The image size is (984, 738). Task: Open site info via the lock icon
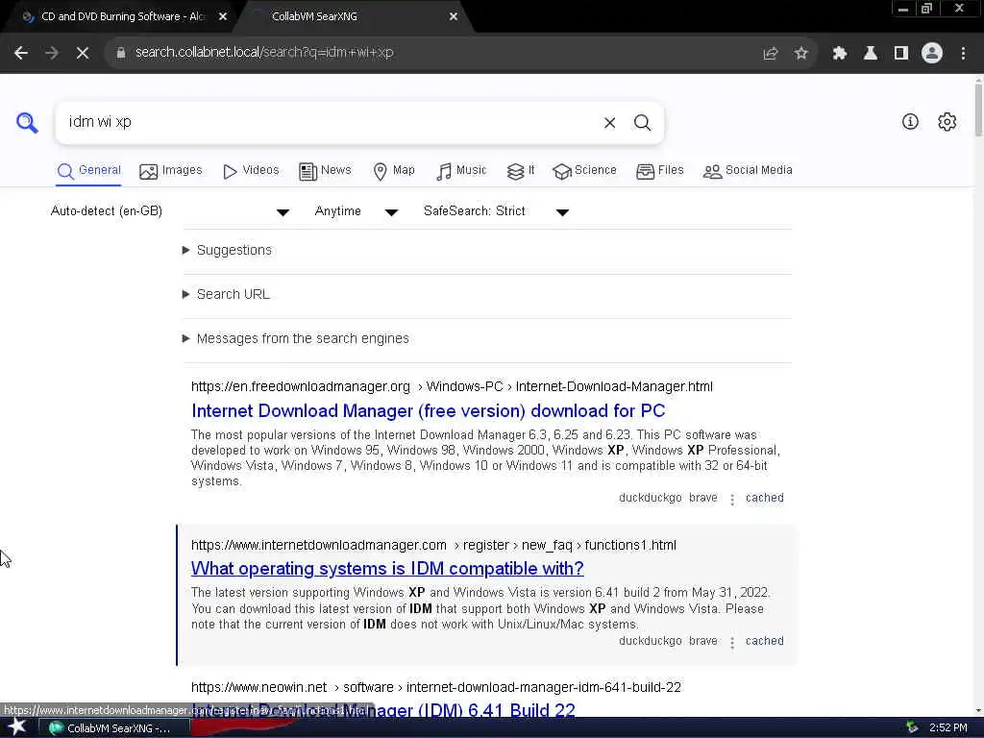pos(121,53)
